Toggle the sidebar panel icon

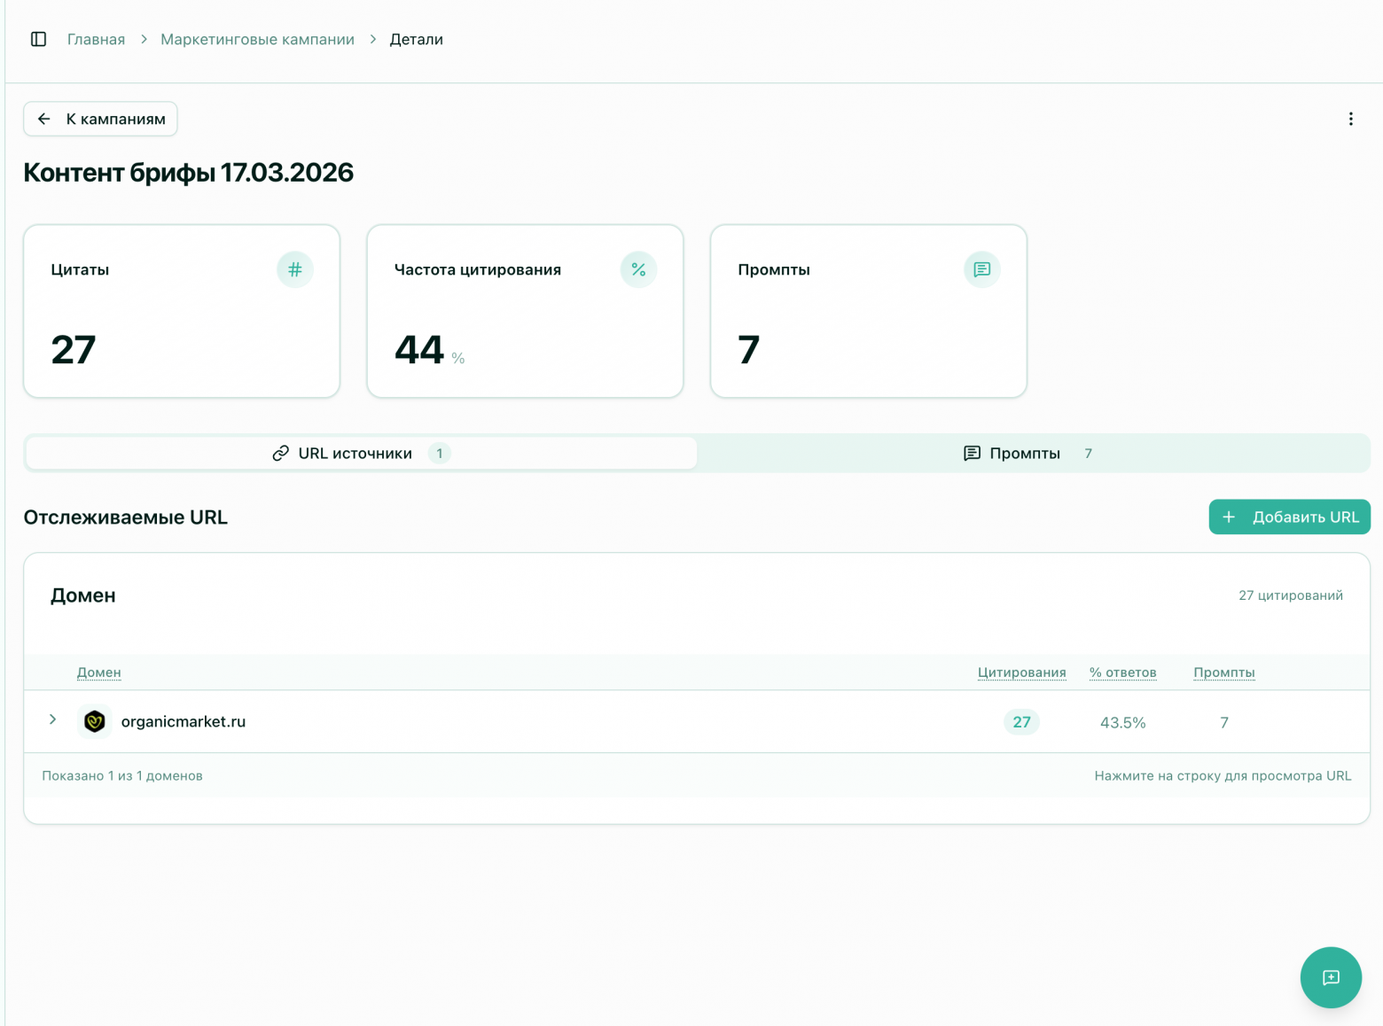38,39
